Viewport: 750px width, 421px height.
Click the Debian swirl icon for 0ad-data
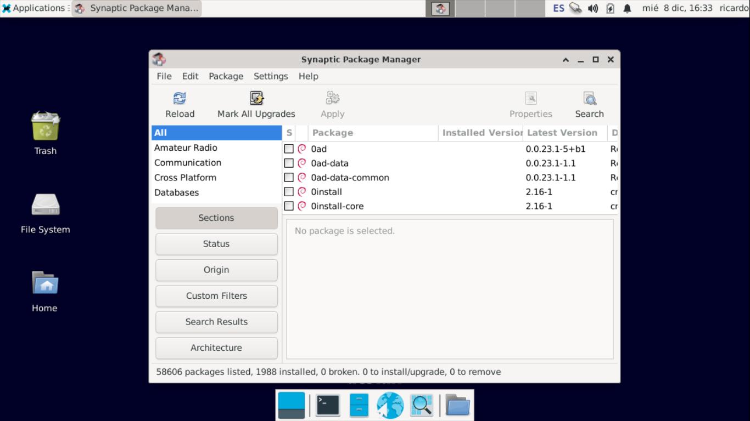pos(302,163)
